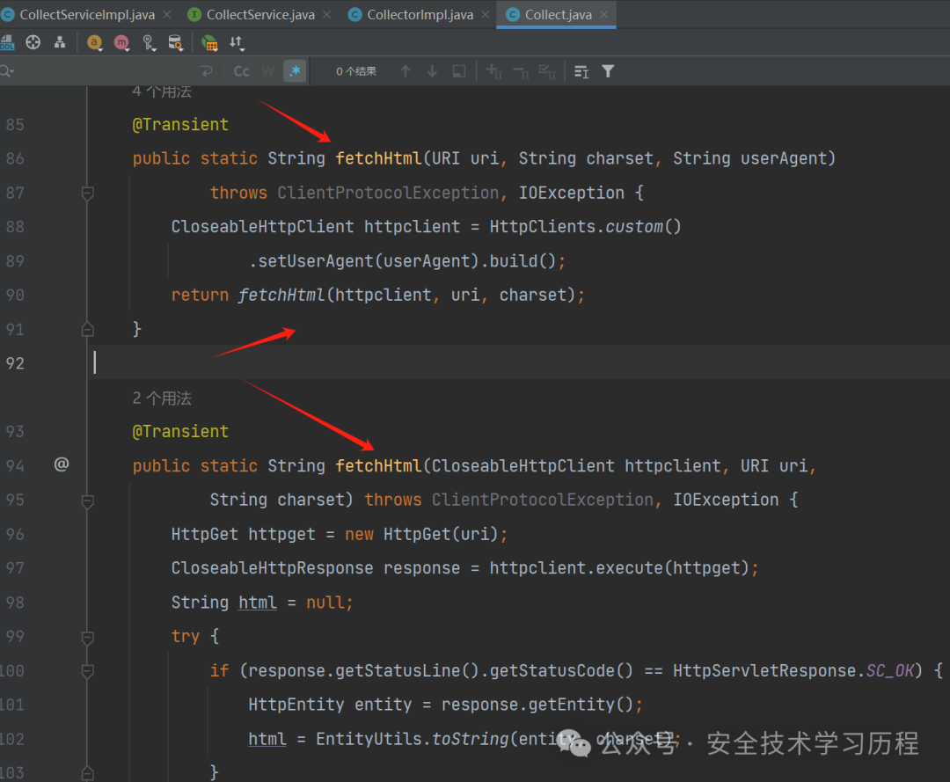Click the @Transient annotation on line 85
Image resolution: width=950 pixels, height=782 pixels.
180,125
